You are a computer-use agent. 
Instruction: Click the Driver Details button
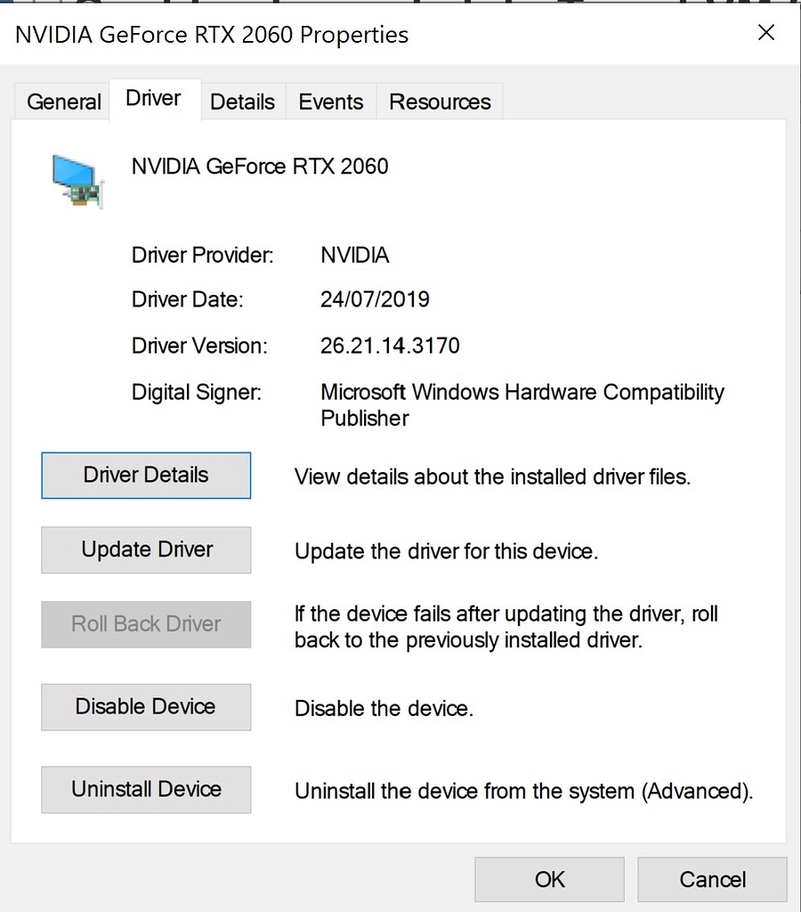click(x=145, y=475)
